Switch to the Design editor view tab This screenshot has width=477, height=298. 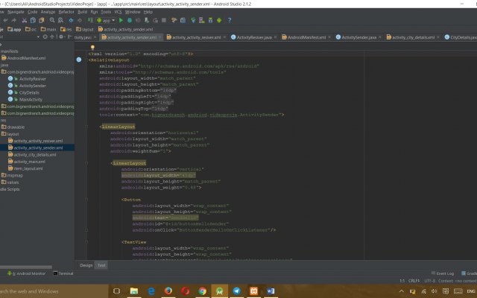(x=86, y=265)
